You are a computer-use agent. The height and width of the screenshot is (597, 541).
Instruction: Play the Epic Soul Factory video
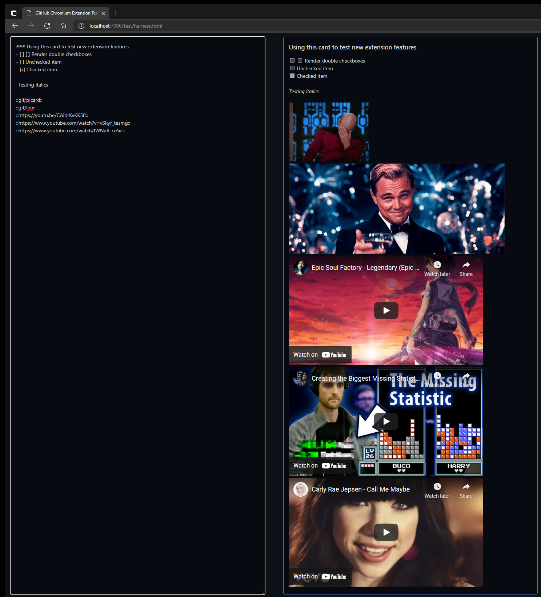click(386, 310)
